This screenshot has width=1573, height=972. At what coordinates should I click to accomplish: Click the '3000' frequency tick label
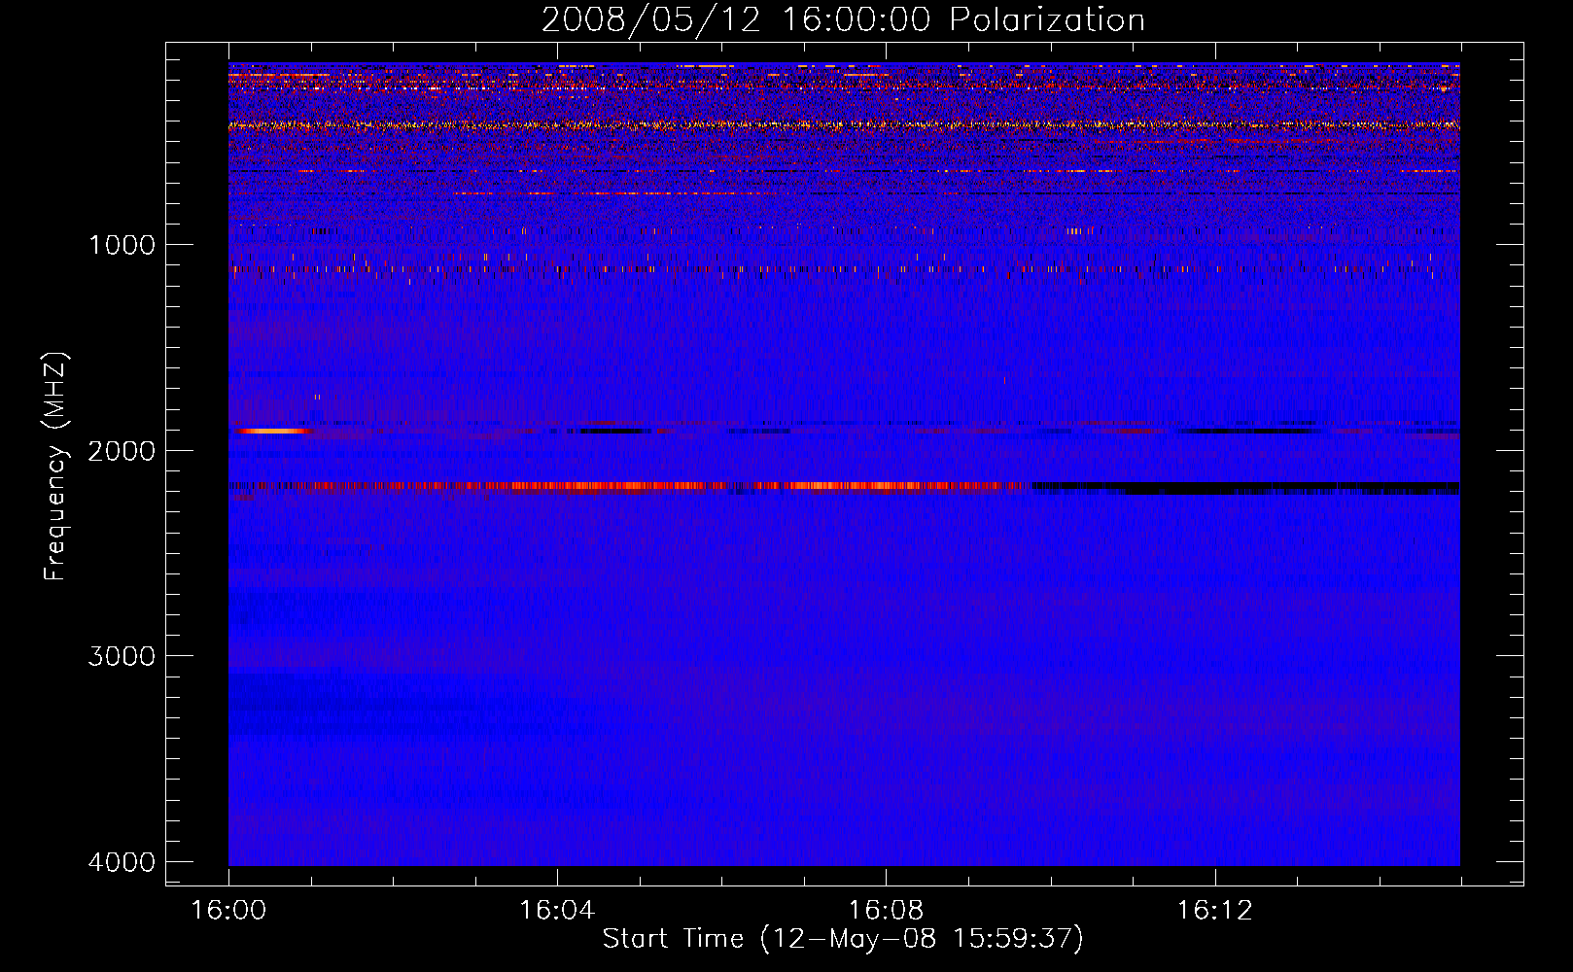(x=122, y=656)
